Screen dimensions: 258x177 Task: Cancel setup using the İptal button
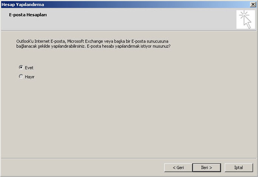tap(239, 168)
